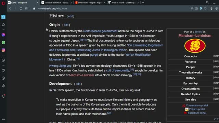Screen dimensions: 219x123
Task: Select the Juche - Wikipedia tab
Action: coord(23,3)
